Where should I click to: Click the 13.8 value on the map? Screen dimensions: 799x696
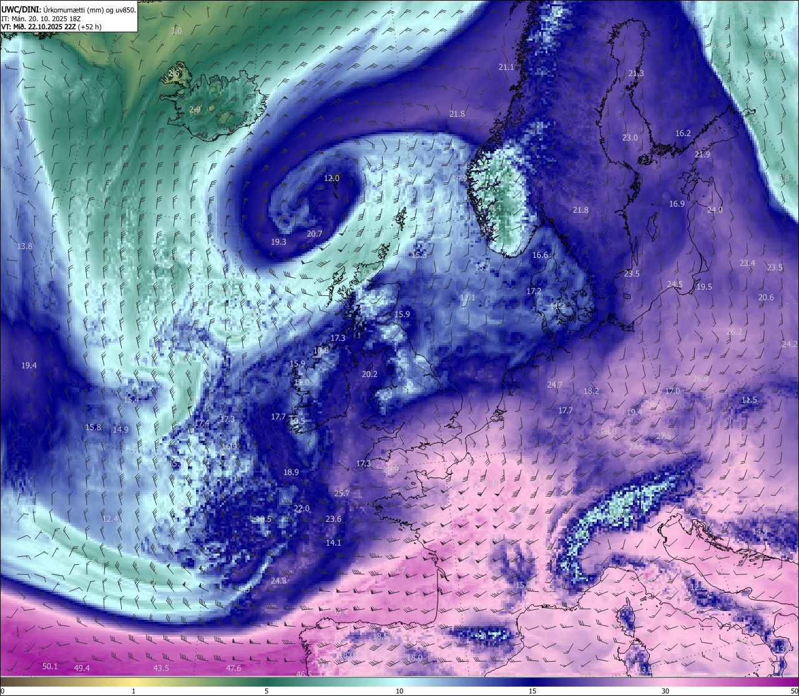[24, 247]
